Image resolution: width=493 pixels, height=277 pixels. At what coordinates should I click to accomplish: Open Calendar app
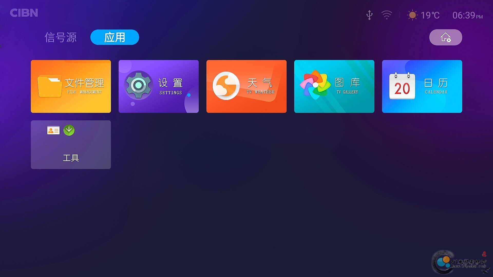[423, 86]
